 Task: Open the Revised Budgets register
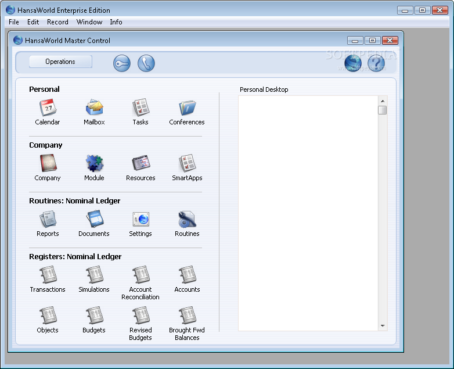(x=140, y=315)
